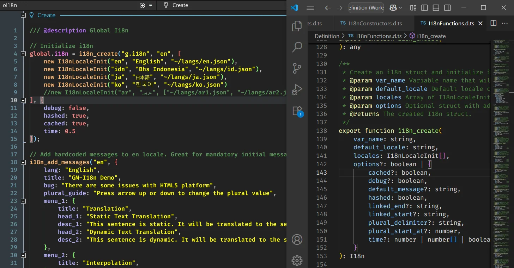Screen dimensions: 514x268
Task: Toggle the bottom panel layout button
Action: pos(436,8)
